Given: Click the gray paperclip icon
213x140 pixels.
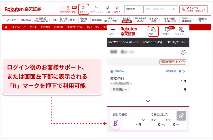Looking at the screenshot, I should [x=181, y=116].
